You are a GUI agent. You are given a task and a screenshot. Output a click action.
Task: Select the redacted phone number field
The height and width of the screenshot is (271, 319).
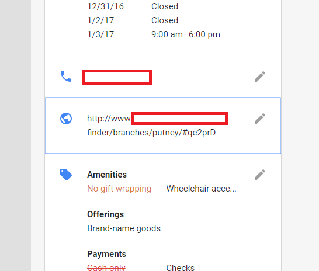pos(117,77)
